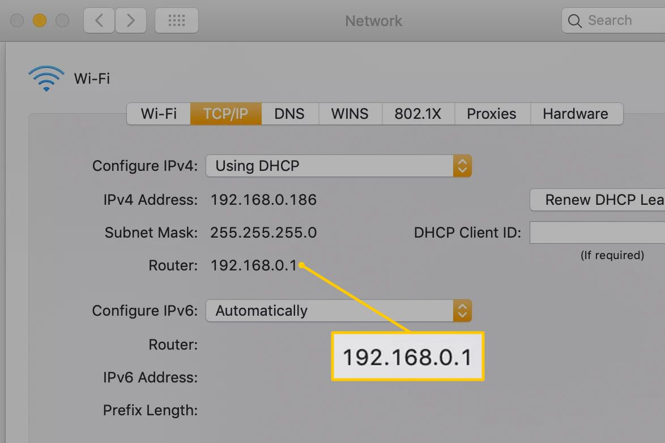665x443 pixels.
Task: Show all preferences via grid icon
Action: pyautogui.click(x=177, y=21)
